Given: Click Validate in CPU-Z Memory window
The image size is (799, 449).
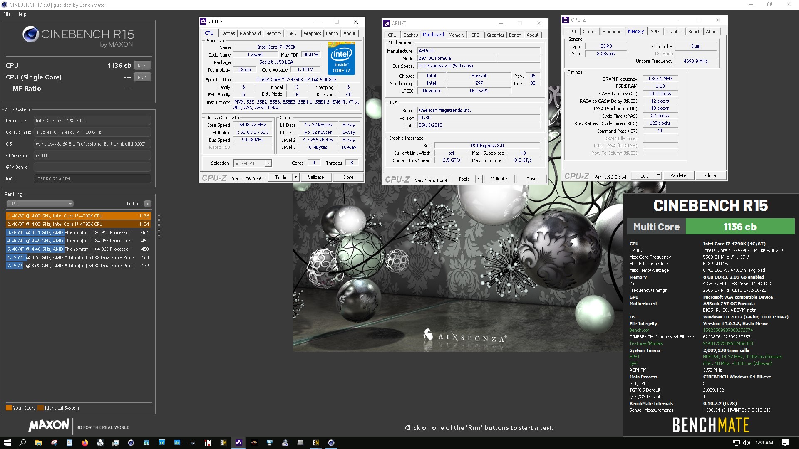Looking at the screenshot, I should coord(678,175).
